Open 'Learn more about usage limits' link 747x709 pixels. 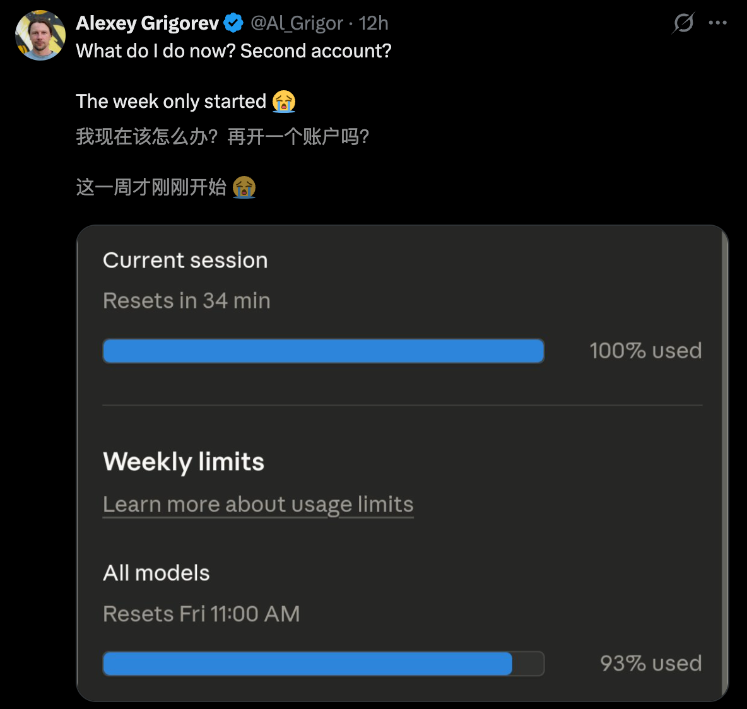coord(257,504)
